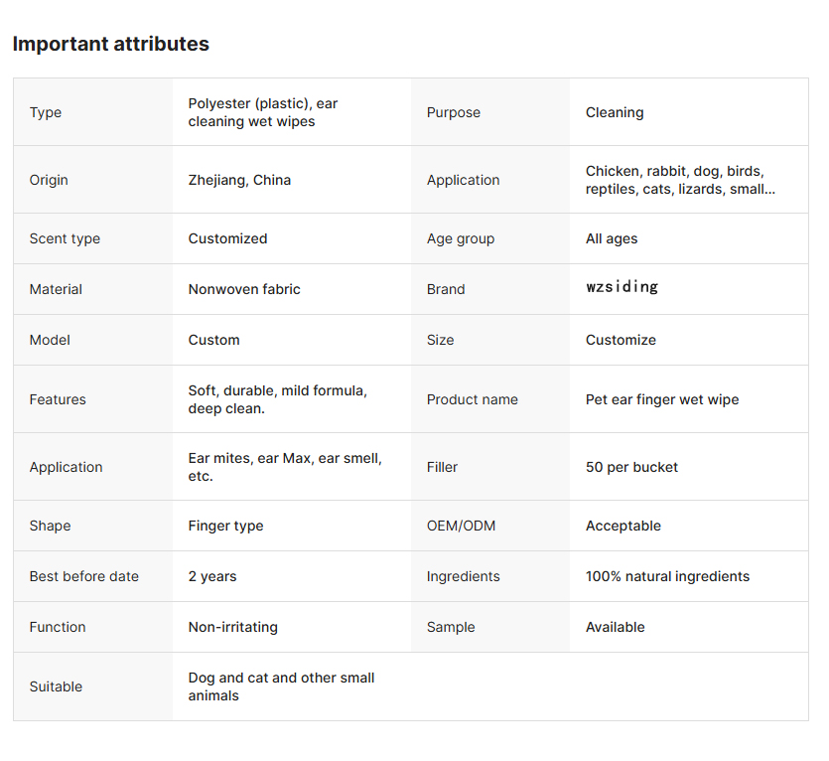The width and height of the screenshot is (829, 761).
Task: Click the "Pet ear finger wet wipe" product name
Action: click(x=662, y=399)
